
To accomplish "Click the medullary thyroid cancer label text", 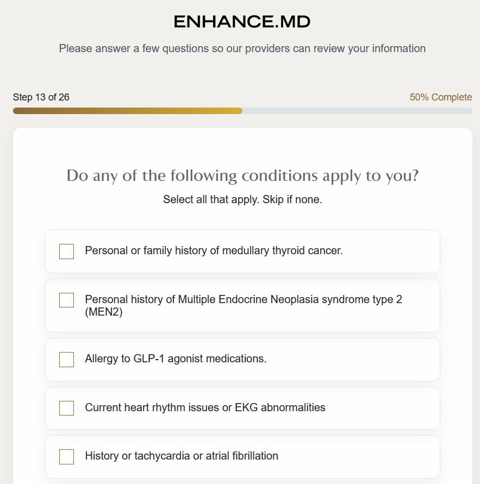I will (214, 251).
